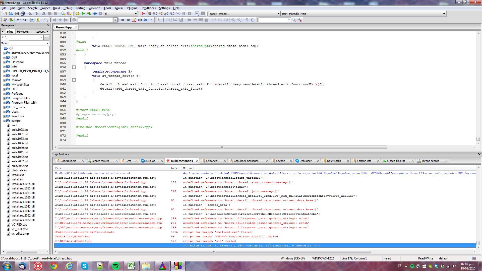Click the wrench preferences icon in DoxyBlocks toolbar
Screen dimensions: 482x271
tap(46, 20)
